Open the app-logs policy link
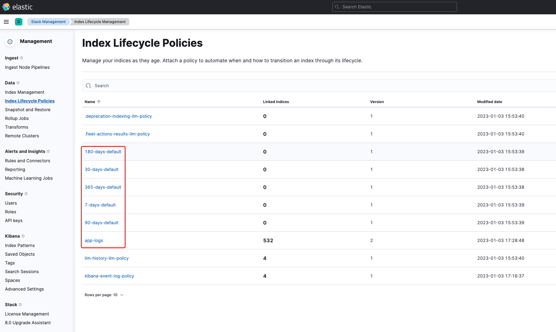556x332 pixels. pos(94,240)
